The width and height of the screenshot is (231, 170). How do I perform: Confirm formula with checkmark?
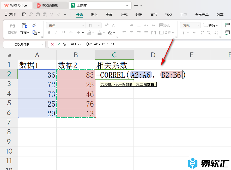click(58, 44)
